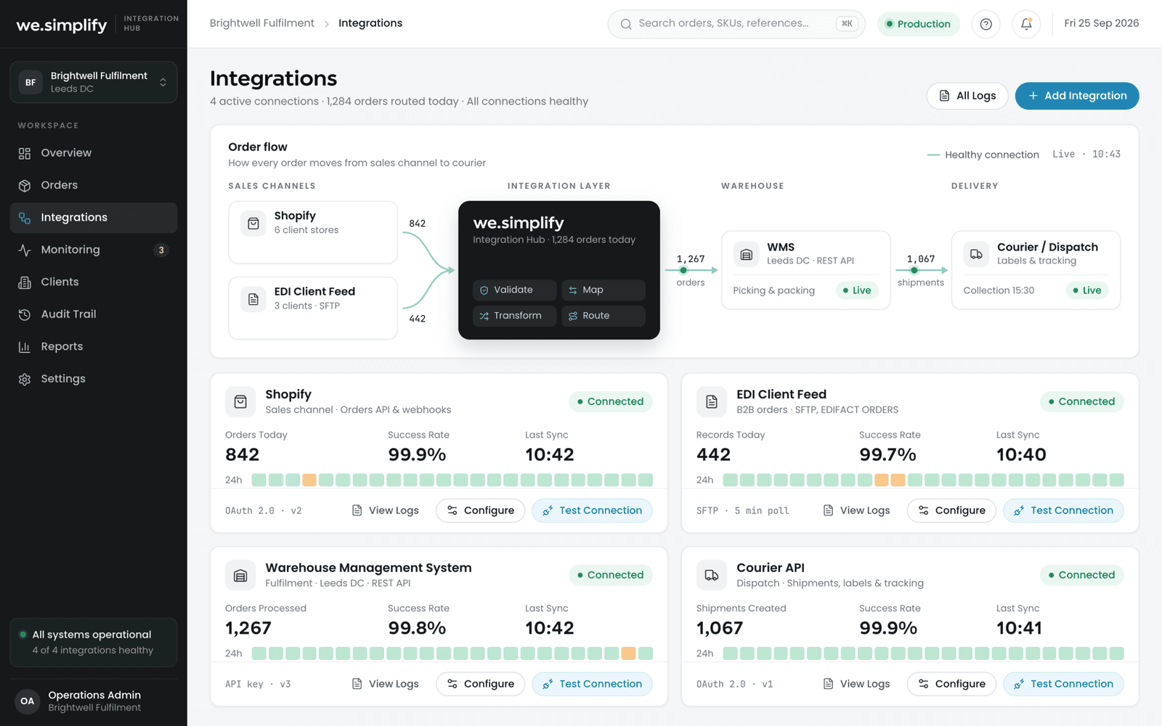Screen dimensions: 1162x726
Task: Click the Brightwell Fulfilment breadcrumb link
Action: [262, 23]
